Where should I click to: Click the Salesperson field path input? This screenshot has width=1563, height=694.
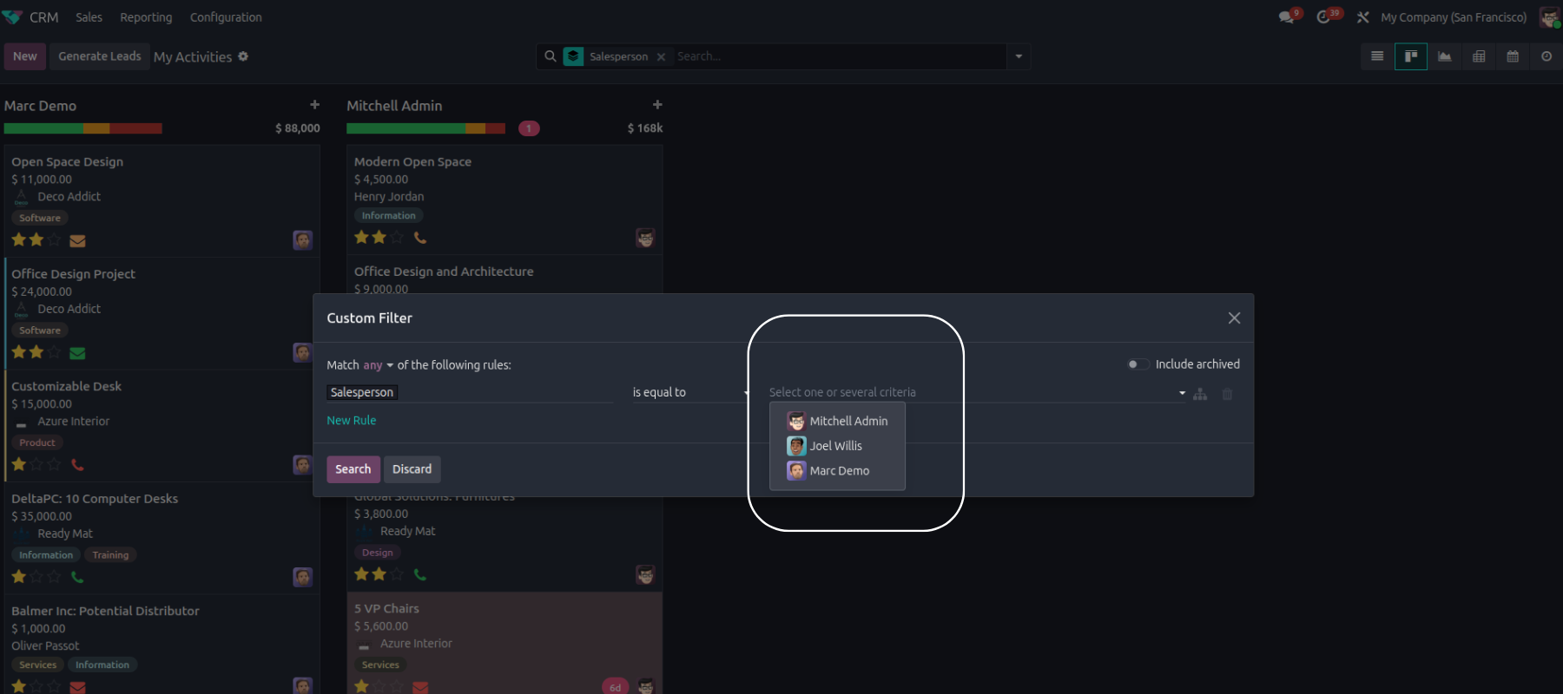469,393
